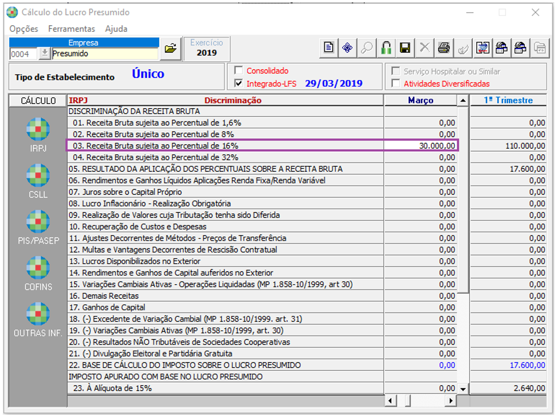Expand the Empresa code dropdown arrow

(x=44, y=54)
